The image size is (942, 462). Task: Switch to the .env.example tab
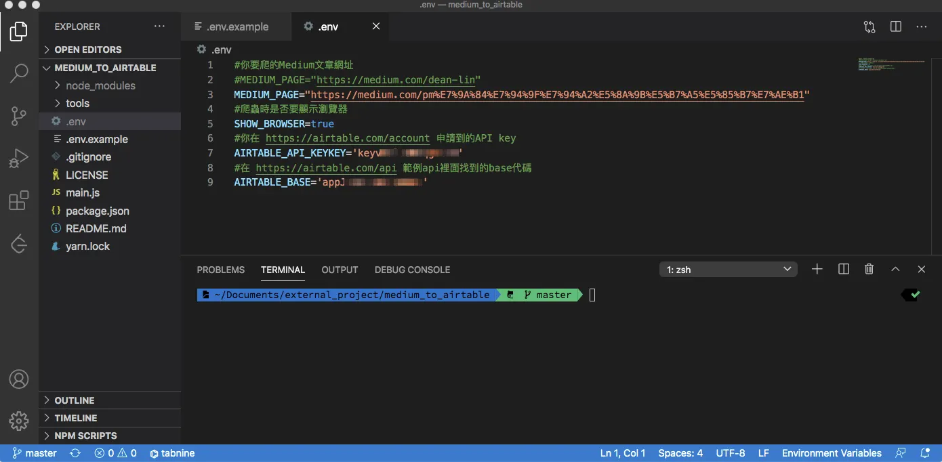pos(237,26)
